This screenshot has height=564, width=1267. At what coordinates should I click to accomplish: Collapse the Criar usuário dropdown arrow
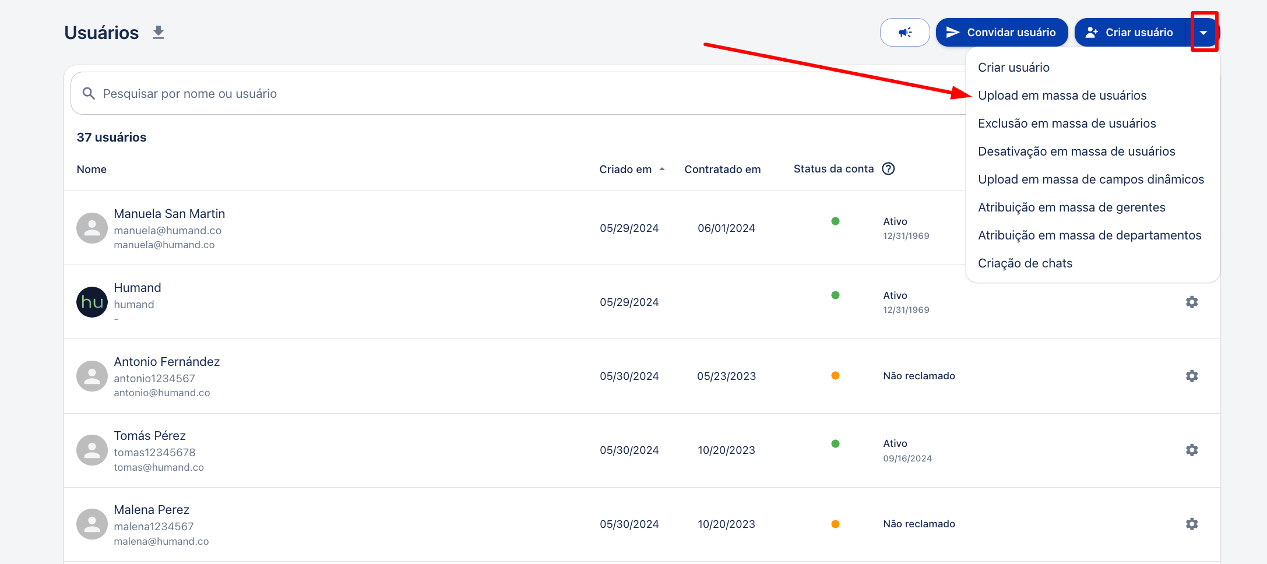pos(1203,33)
